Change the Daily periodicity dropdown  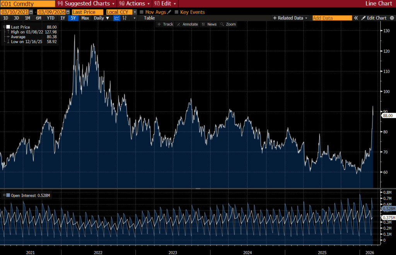tap(101, 18)
